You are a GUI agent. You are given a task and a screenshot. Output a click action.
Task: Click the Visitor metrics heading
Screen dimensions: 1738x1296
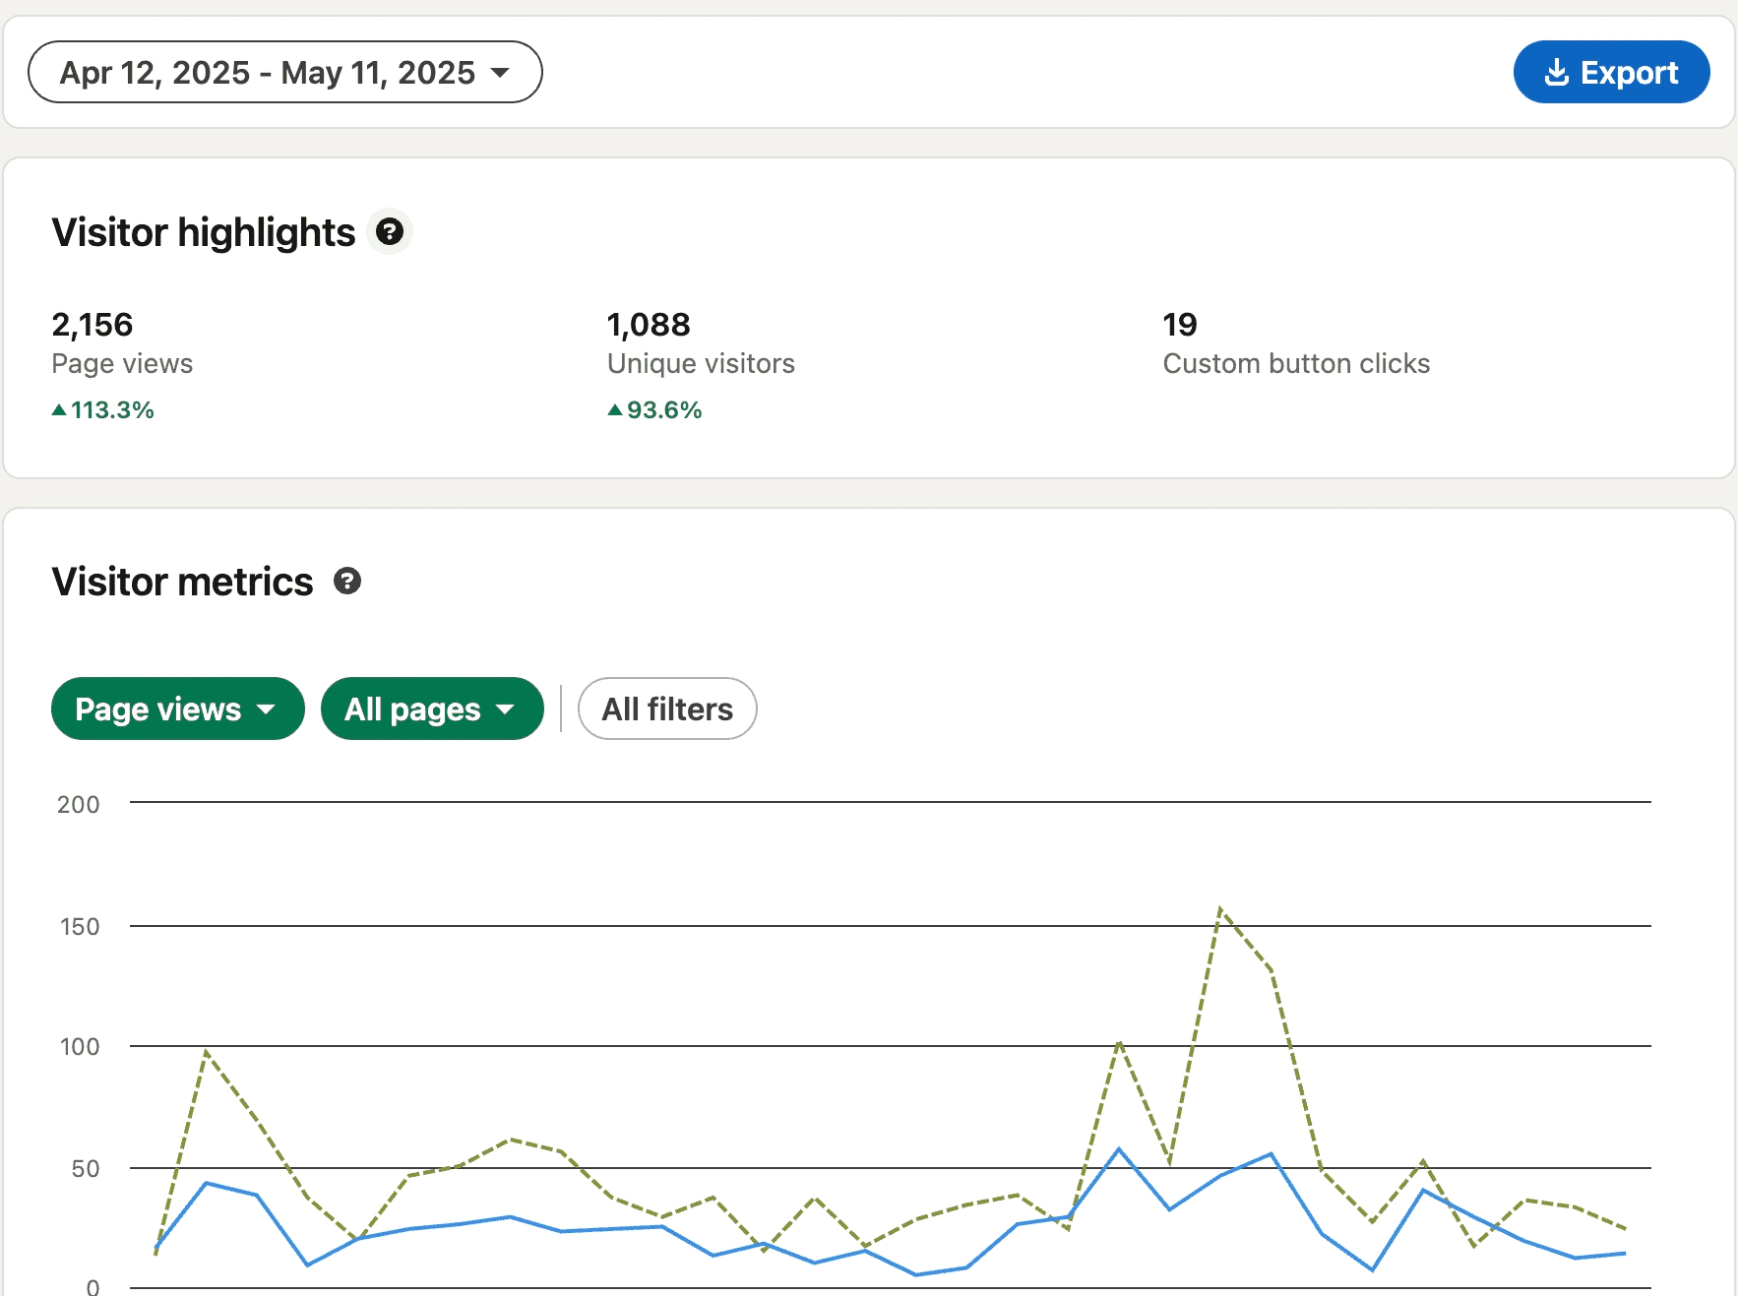[182, 582]
